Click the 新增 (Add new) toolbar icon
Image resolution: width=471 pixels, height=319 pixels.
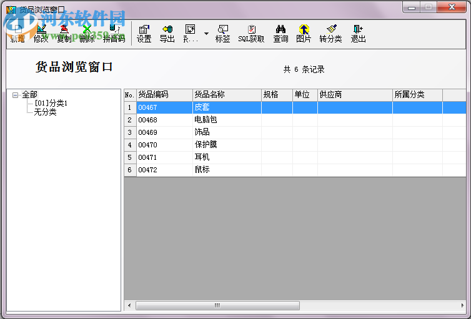tap(18, 33)
